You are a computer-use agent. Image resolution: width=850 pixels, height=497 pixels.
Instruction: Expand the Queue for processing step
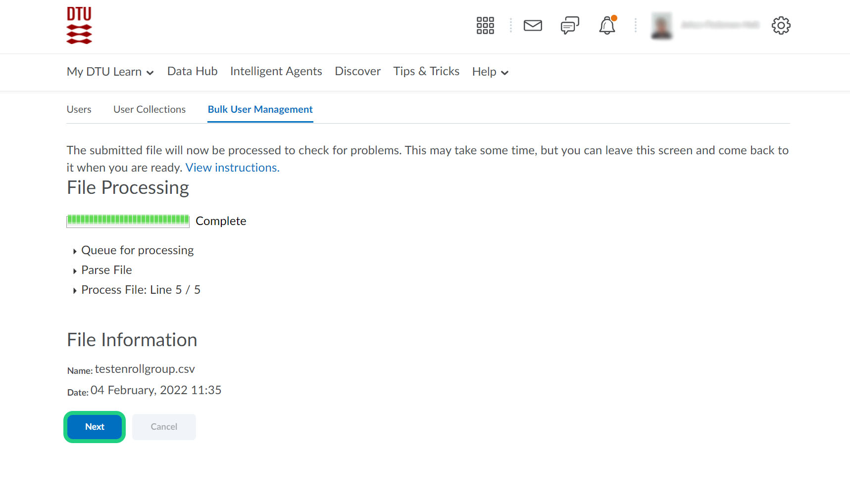pyautogui.click(x=137, y=250)
